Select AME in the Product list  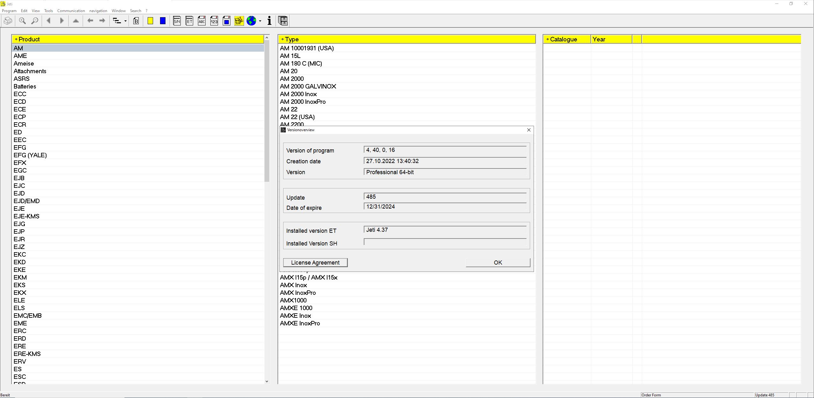(x=138, y=56)
